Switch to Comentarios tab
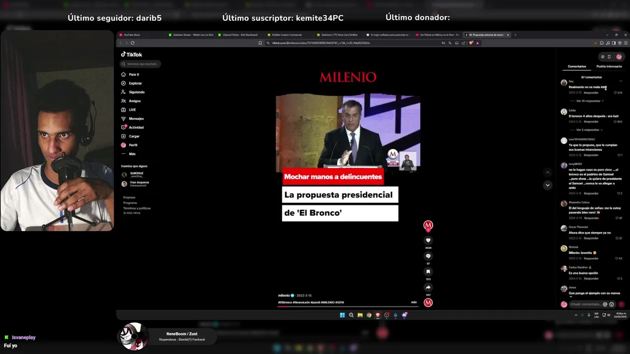This screenshot has height=354, width=630. pyautogui.click(x=577, y=66)
